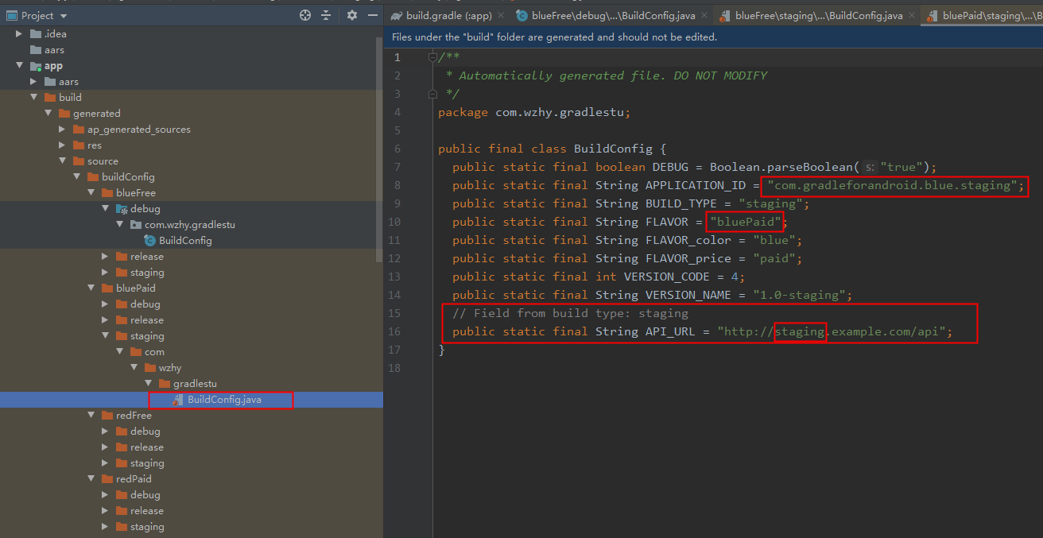
Task: Click the build folder icon
Action: point(50,97)
